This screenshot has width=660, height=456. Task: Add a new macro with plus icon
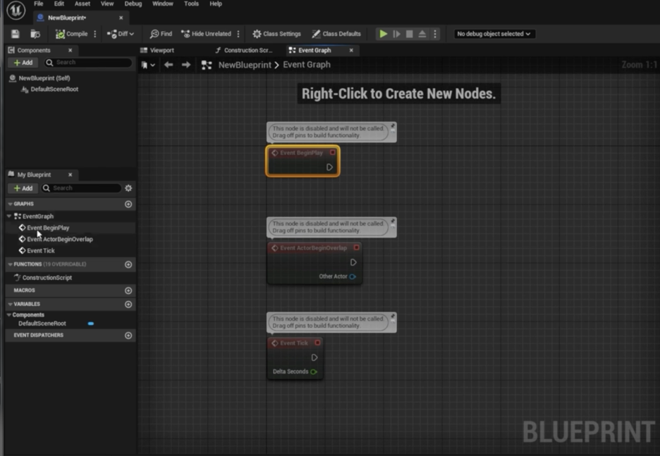tap(128, 290)
